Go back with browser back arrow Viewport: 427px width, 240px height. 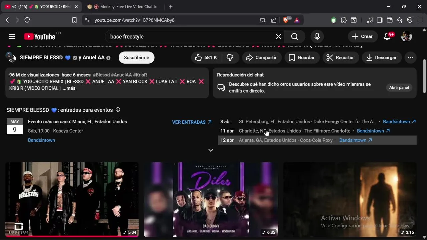pos(7,20)
